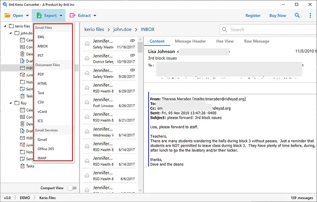This screenshot has height=202, width=317.
Task: Open Tasks icon under john.doe
Action: 22,96
